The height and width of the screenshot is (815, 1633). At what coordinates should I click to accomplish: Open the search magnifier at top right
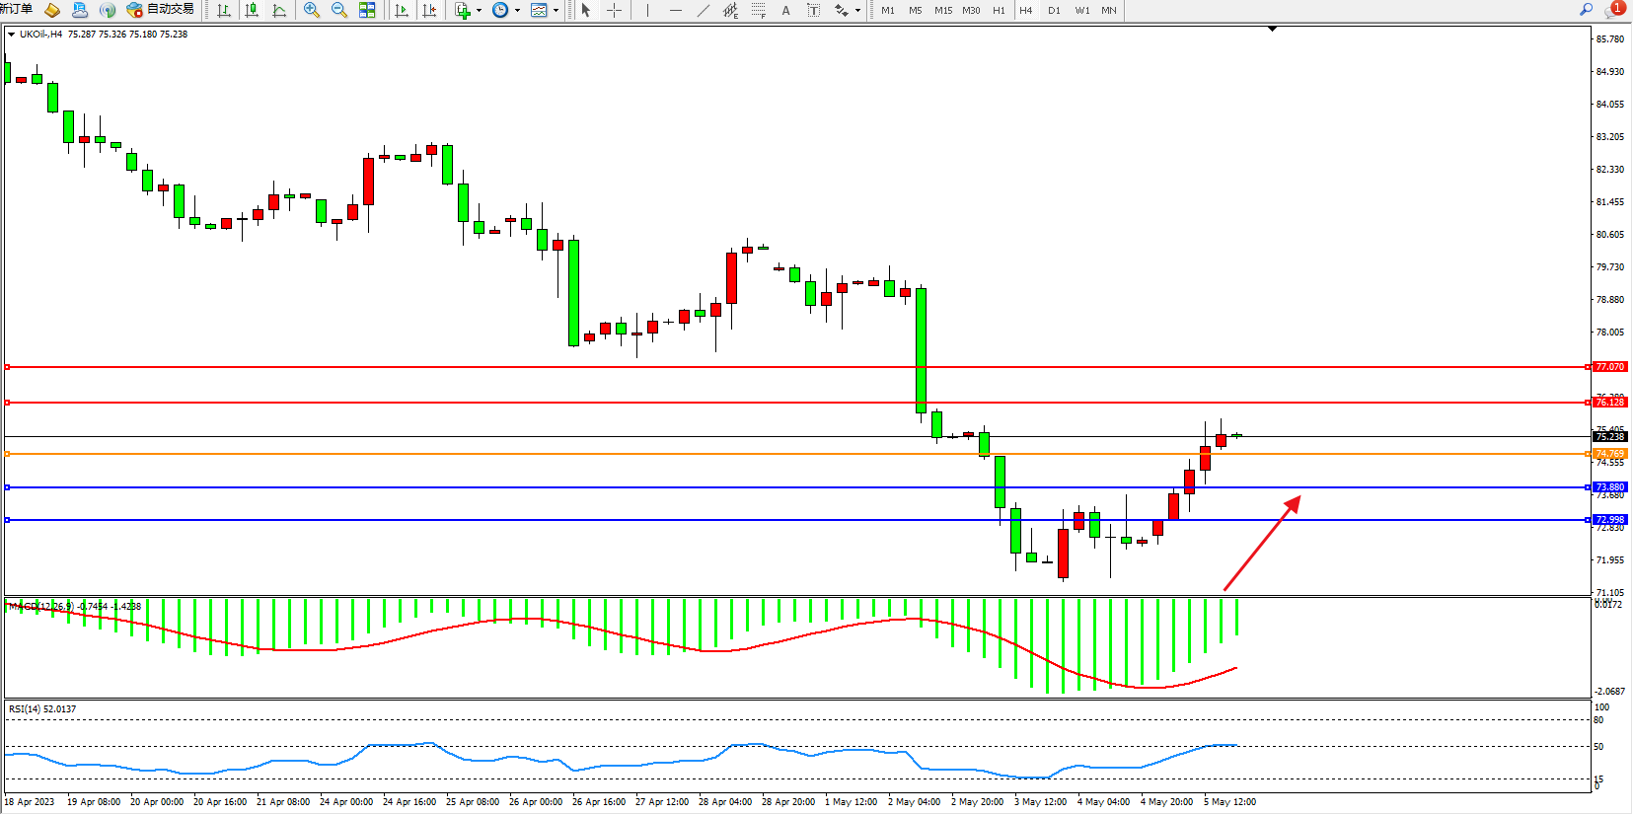pyautogui.click(x=1587, y=10)
